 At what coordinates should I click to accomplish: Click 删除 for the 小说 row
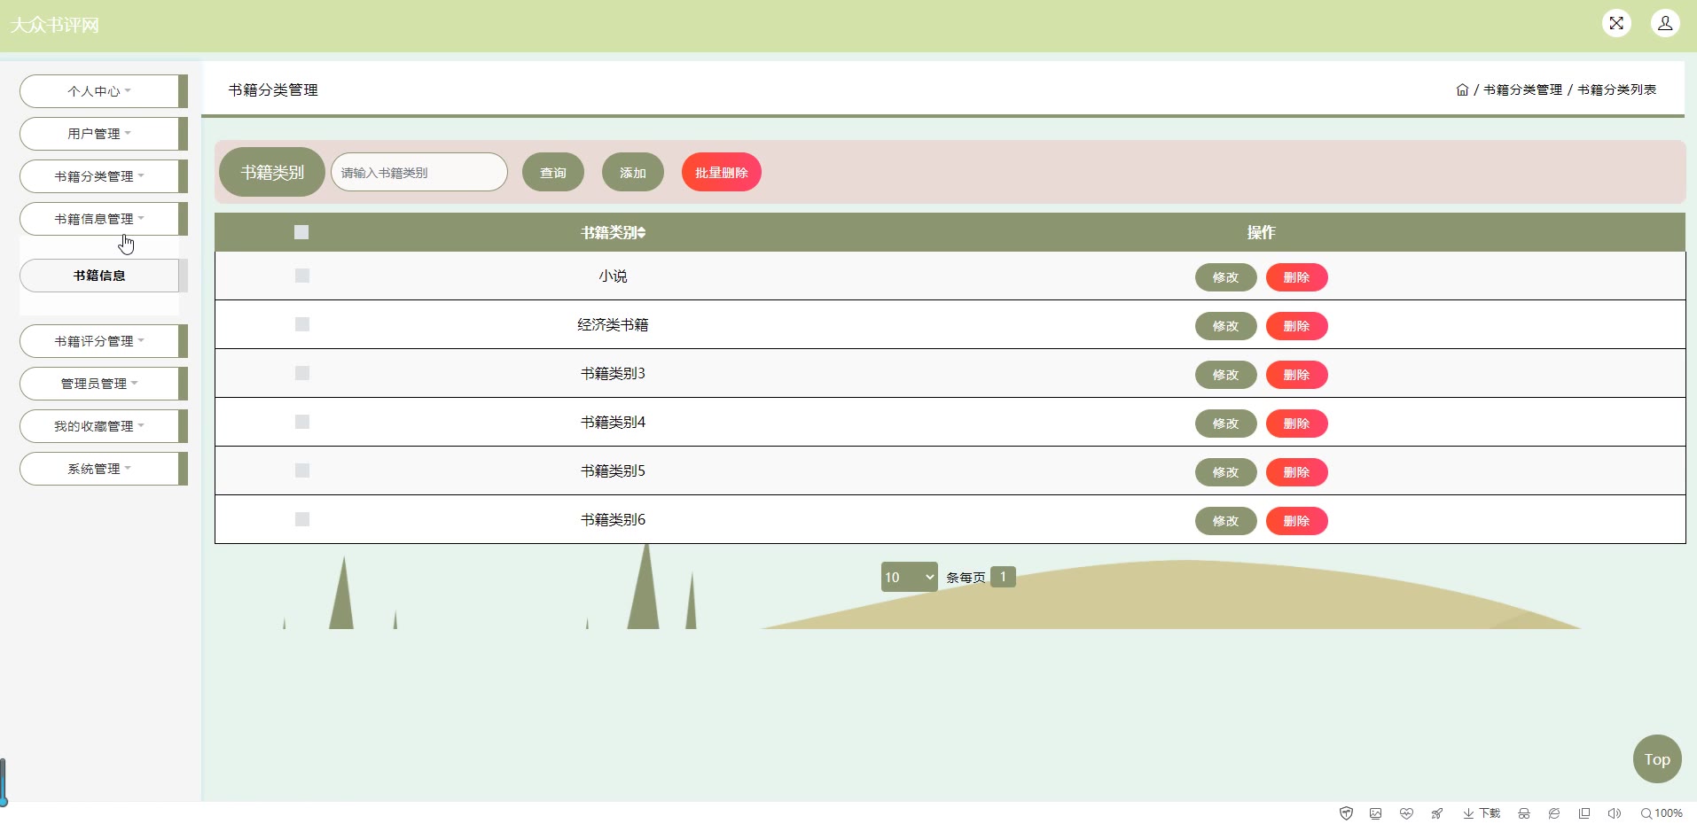[x=1296, y=277]
